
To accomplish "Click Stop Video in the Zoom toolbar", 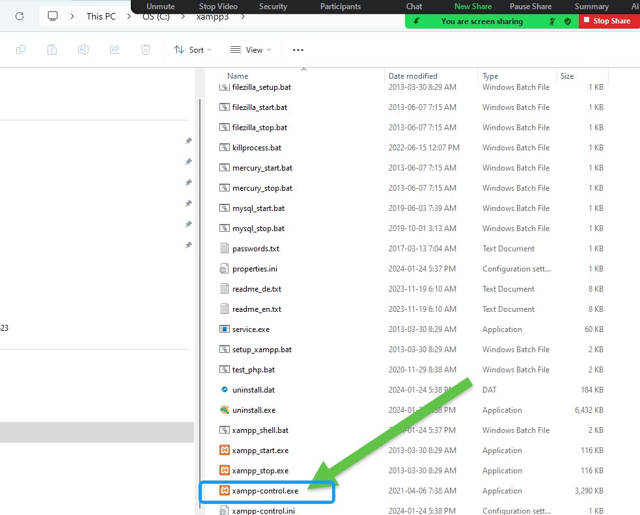I will (218, 7).
